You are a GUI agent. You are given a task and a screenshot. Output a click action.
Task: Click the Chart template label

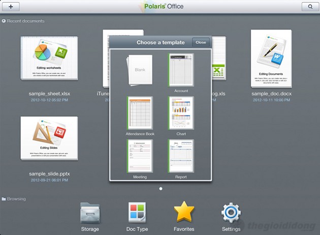pos(181,134)
